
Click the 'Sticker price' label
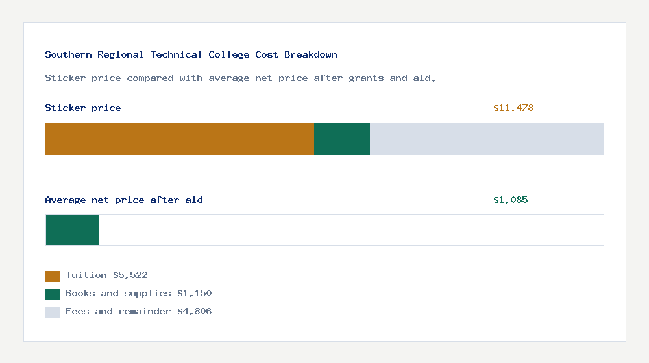pos(83,108)
